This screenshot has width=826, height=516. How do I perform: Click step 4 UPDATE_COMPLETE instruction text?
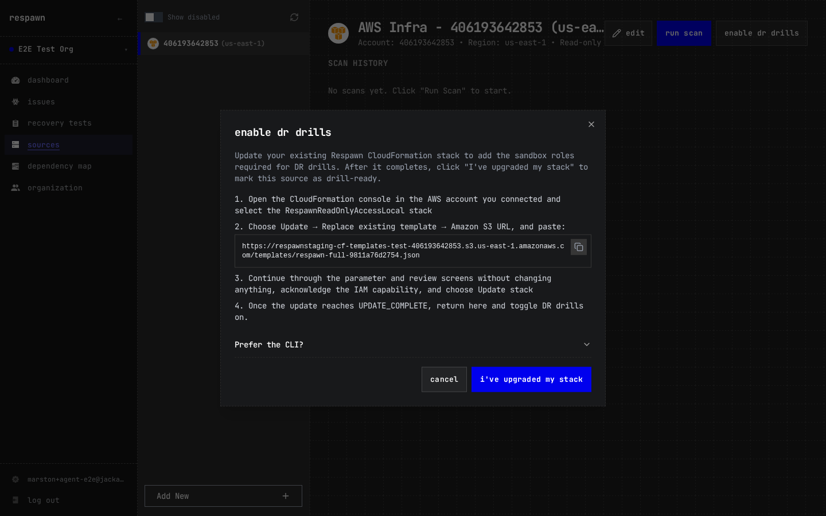(409, 312)
